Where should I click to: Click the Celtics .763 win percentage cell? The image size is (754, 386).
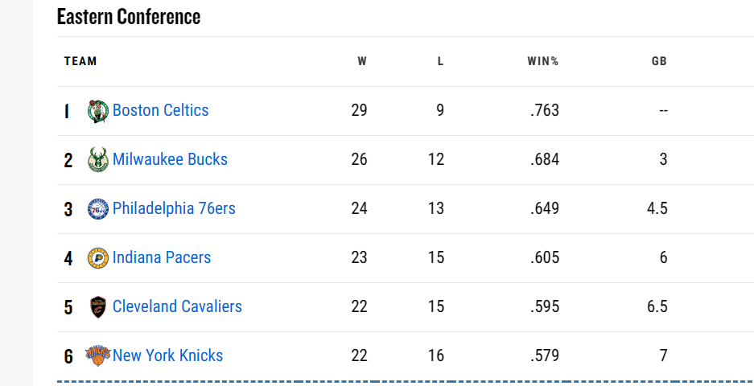(545, 110)
